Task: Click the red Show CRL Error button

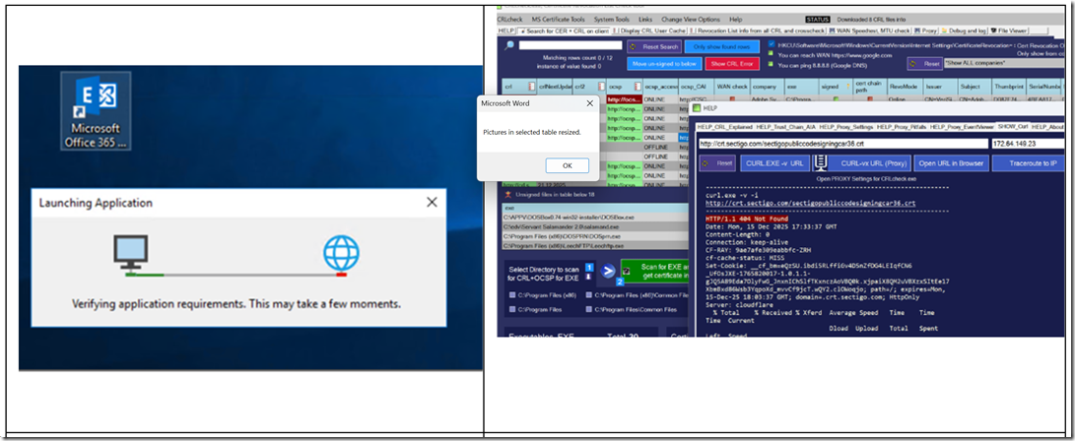Action: coord(732,64)
